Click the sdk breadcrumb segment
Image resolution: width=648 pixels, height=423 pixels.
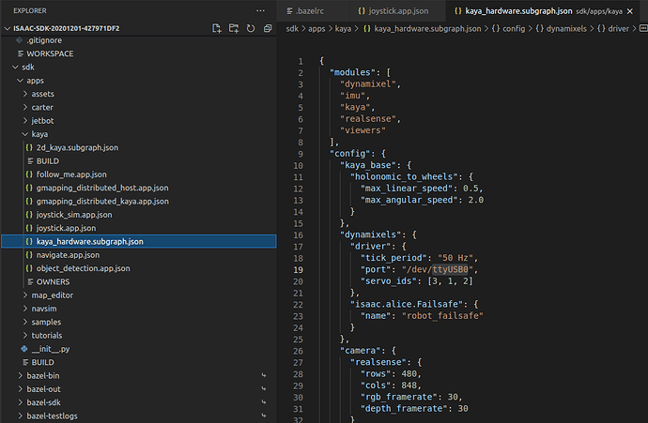(292, 28)
